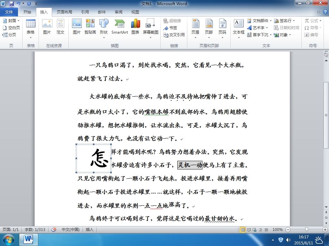Click the page count 页面: 1/1

(x=11, y=229)
